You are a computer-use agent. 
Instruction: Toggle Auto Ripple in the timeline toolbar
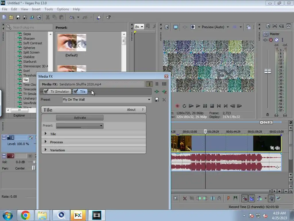[x=260, y=198]
